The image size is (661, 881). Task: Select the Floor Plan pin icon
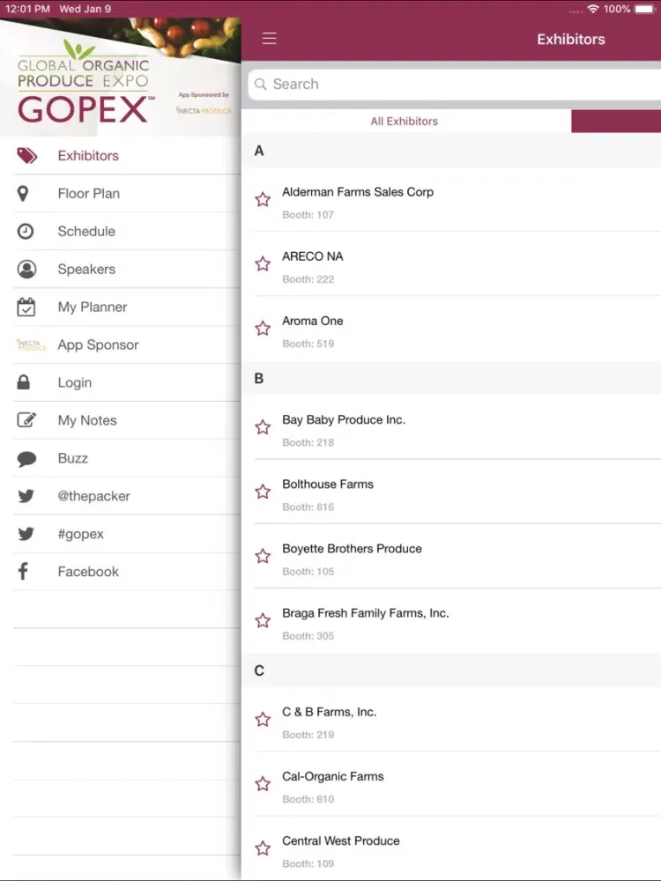(x=26, y=194)
